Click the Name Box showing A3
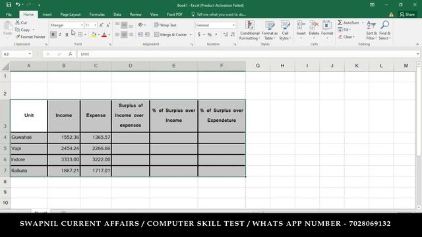This screenshot has height=237, width=422. 17,54
